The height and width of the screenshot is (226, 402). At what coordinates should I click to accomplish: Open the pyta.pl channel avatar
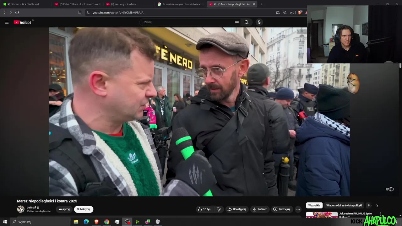click(21, 209)
